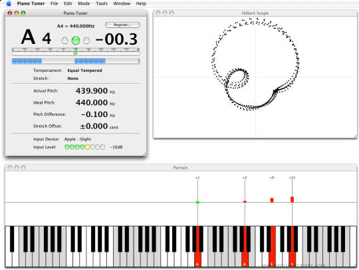
Task: Click the A4 = 440.000Hz reference text
Action: coord(76,26)
